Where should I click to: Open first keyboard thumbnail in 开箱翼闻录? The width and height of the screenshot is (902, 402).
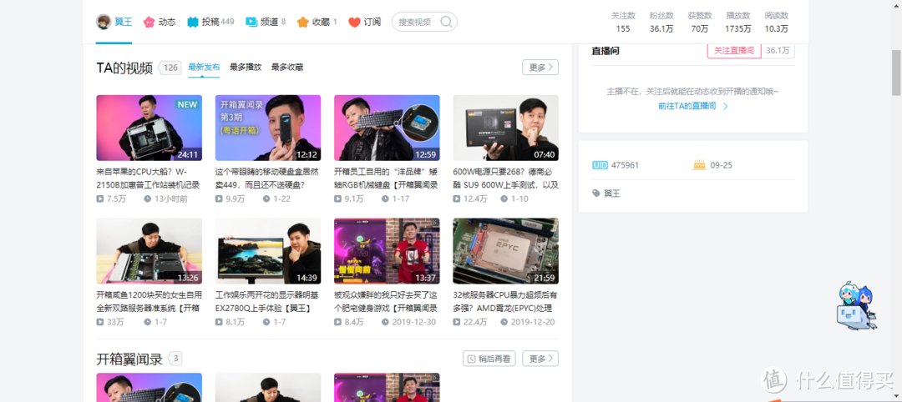click(x=149, y=388)
